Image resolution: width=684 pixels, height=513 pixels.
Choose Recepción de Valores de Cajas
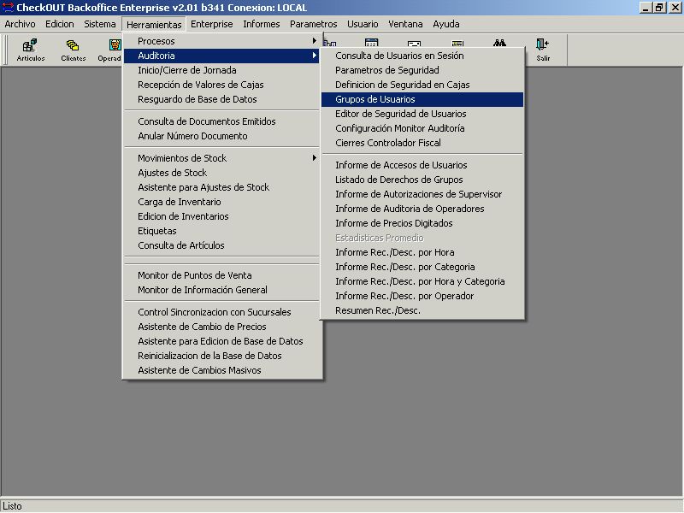tap(222, 85)
